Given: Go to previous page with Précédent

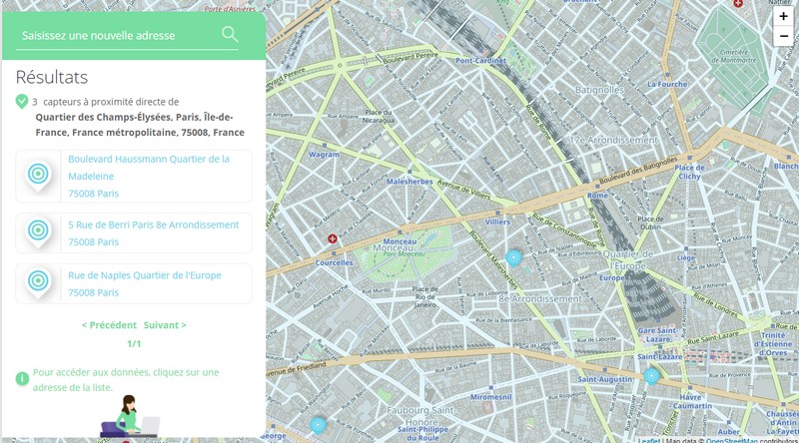Looking at the screenshot, I should click(x=109, y=325).
